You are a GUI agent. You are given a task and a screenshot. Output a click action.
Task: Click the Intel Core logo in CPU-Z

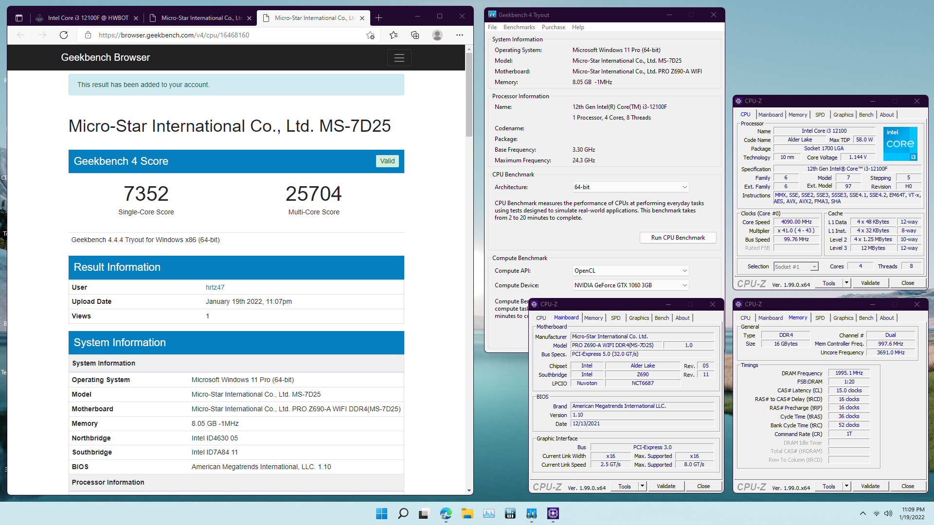pos(900,144)
